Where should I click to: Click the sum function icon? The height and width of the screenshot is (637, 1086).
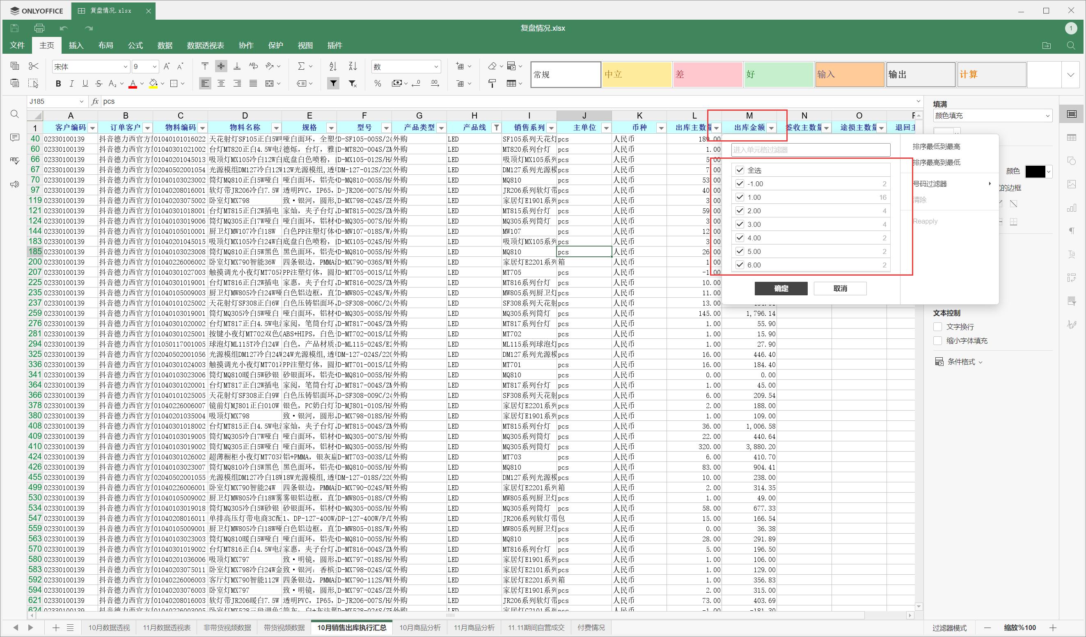click(x=301, y=66)
